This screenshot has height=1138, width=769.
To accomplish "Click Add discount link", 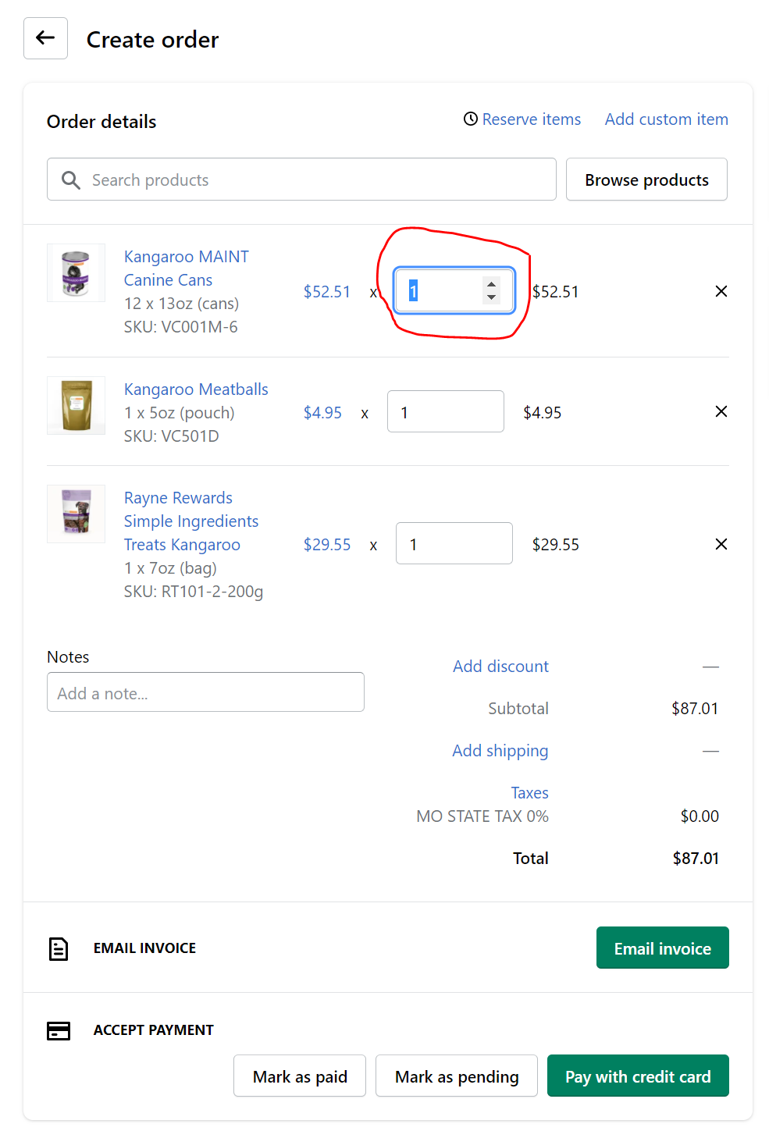I will (x=500, y=667).
